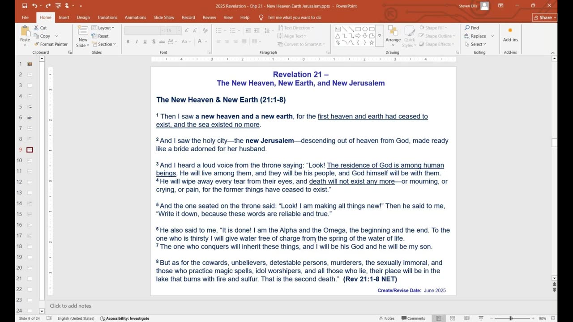
Task: Click the Replace button
Action: (x=475, y=36)
